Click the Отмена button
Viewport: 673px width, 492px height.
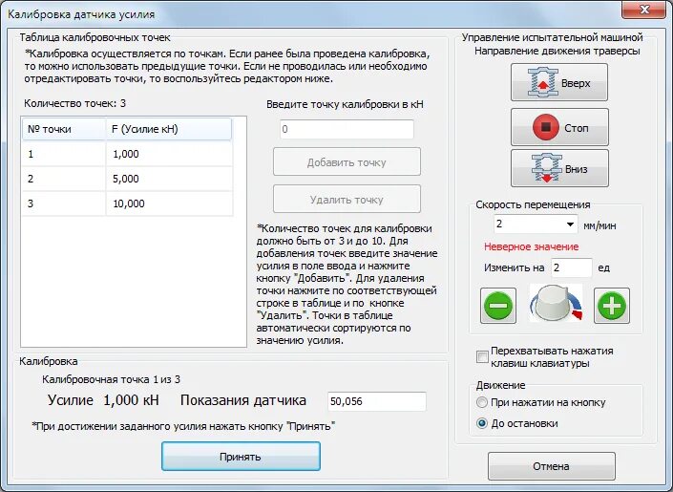(x=551, y=466)
